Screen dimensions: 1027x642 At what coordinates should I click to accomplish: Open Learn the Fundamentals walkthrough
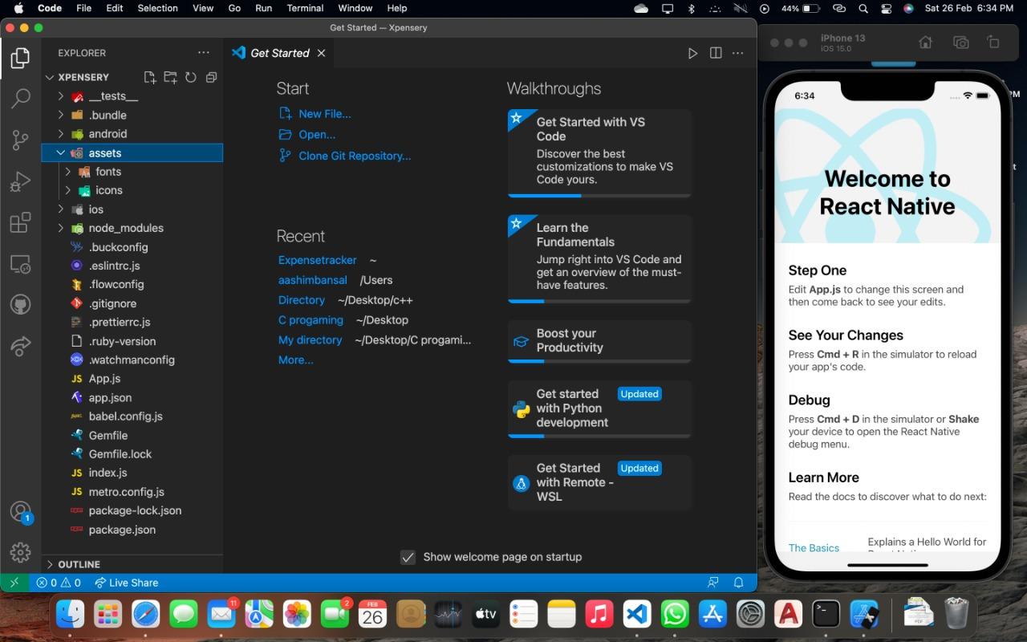[x=599, y=258]
